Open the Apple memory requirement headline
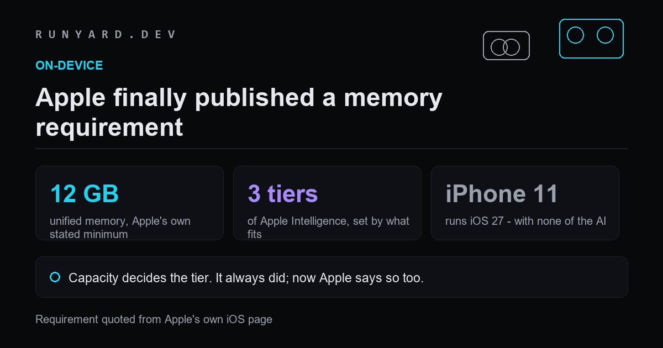 [239, 113]
